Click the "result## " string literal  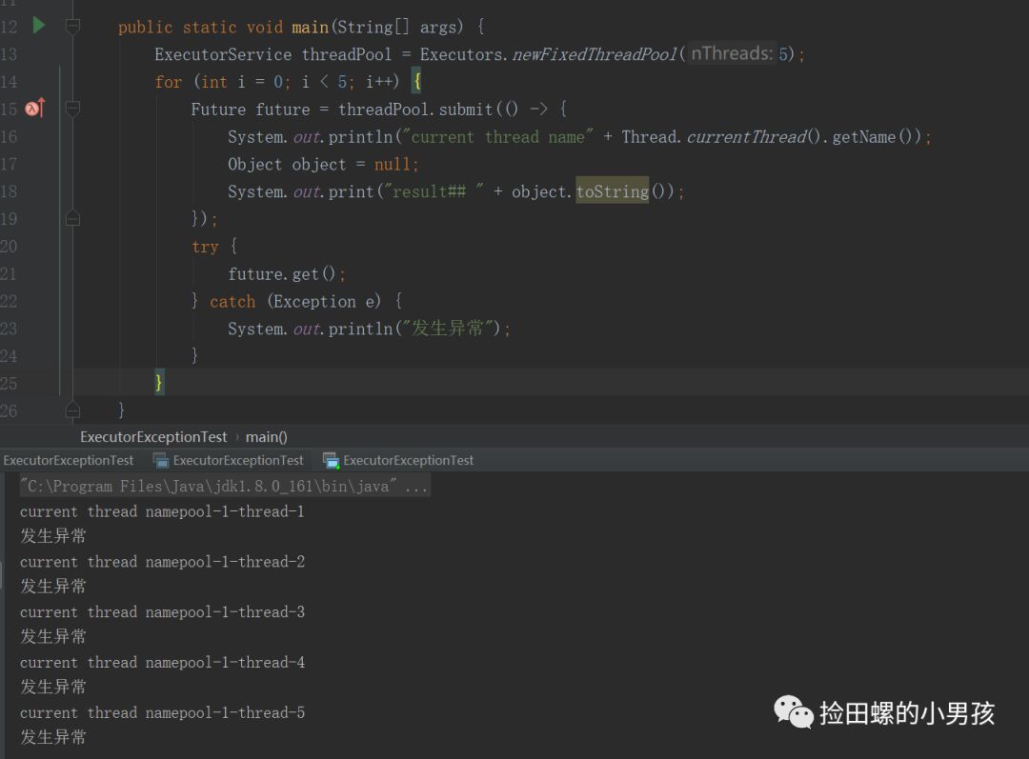(x=434, y=190)
